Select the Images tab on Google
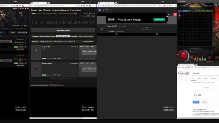 (x=199, y=79)
